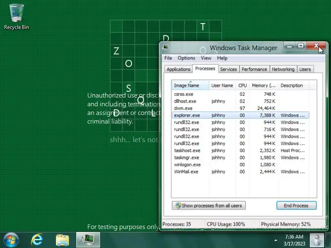The image size is (331, 248).
Task: Click the CPU Usage: 100% status entry
Action: point(226,224)
